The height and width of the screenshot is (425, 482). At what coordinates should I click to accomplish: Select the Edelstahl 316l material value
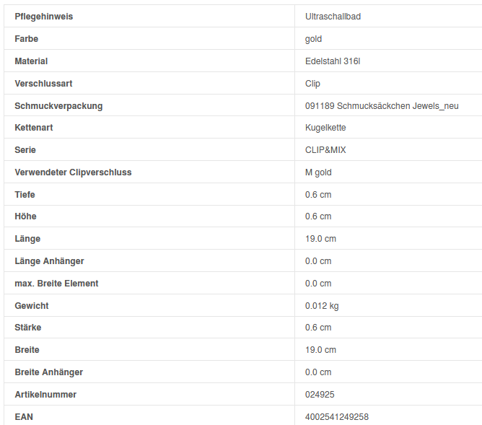(333, 61)
